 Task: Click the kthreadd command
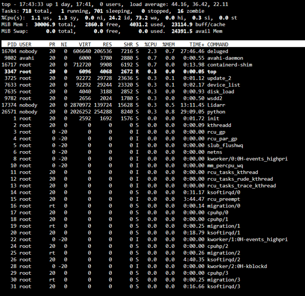(x=219, y=125)
